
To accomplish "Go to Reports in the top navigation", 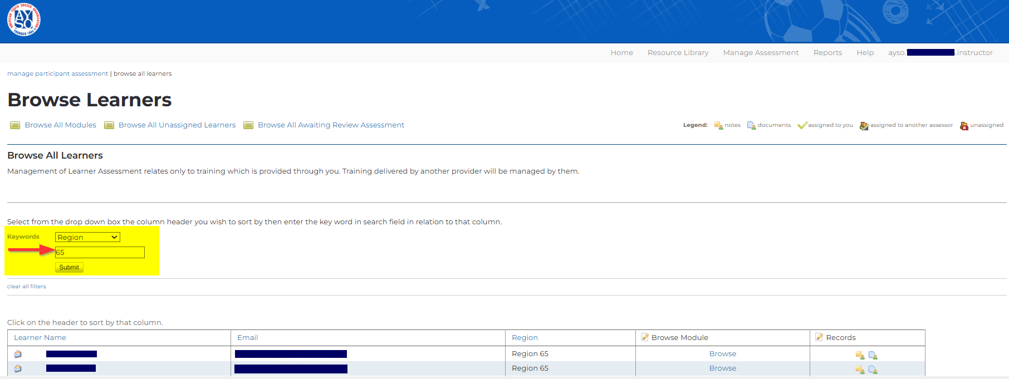I will point(827,53).
